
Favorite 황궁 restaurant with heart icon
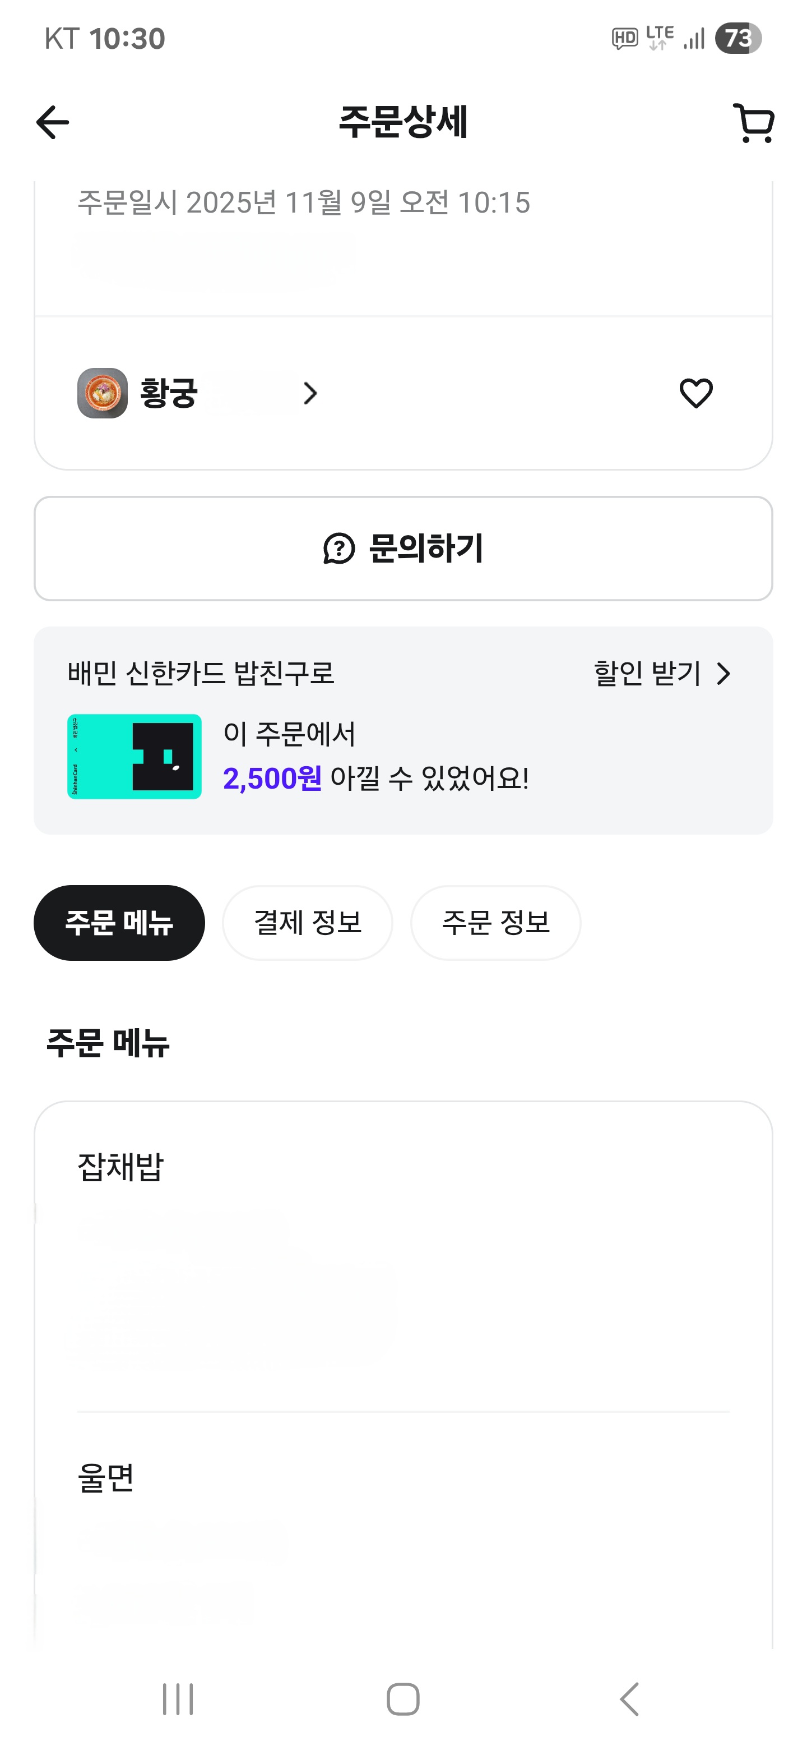(x=695, y=393)
